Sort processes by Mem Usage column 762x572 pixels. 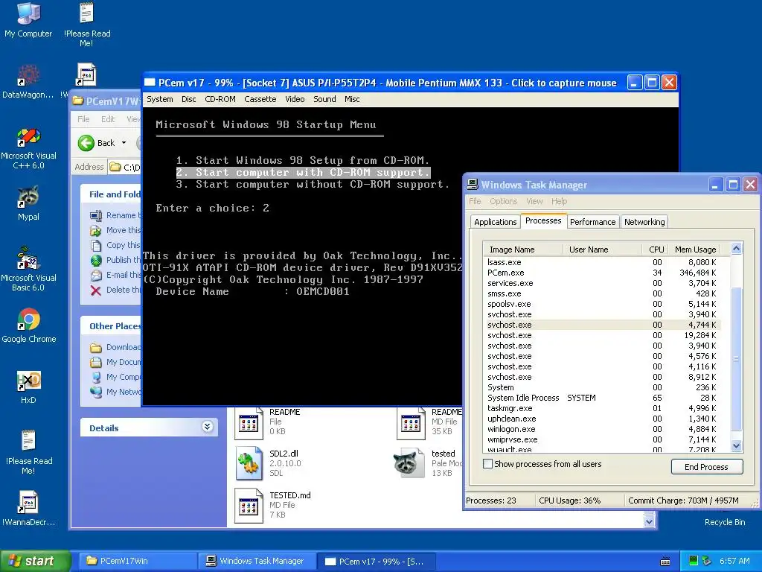[695, 250]
